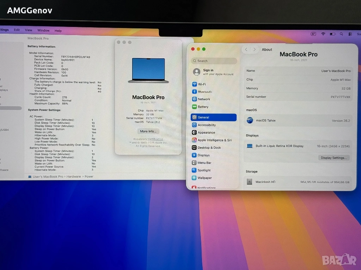This screenshot has width=361, height=270.
Task: Click the More Info... button
Action: click(x=148, y=131)
